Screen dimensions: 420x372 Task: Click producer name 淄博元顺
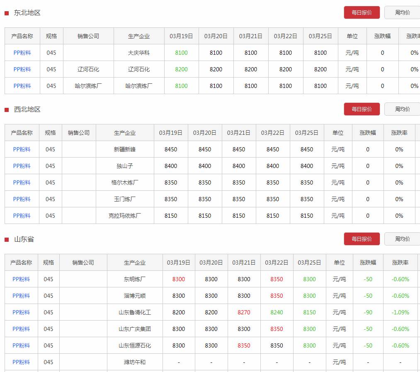(135, 296)
